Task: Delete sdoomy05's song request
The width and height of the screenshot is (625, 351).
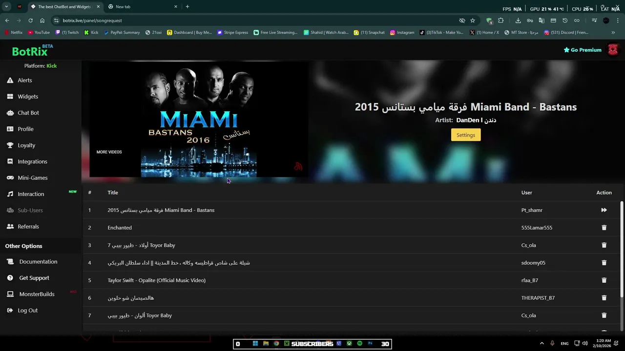Action: coord(604,263)
